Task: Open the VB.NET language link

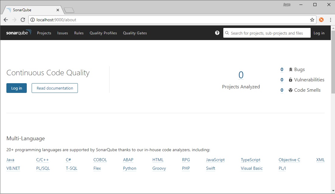Action: click(x=13, y=168)
